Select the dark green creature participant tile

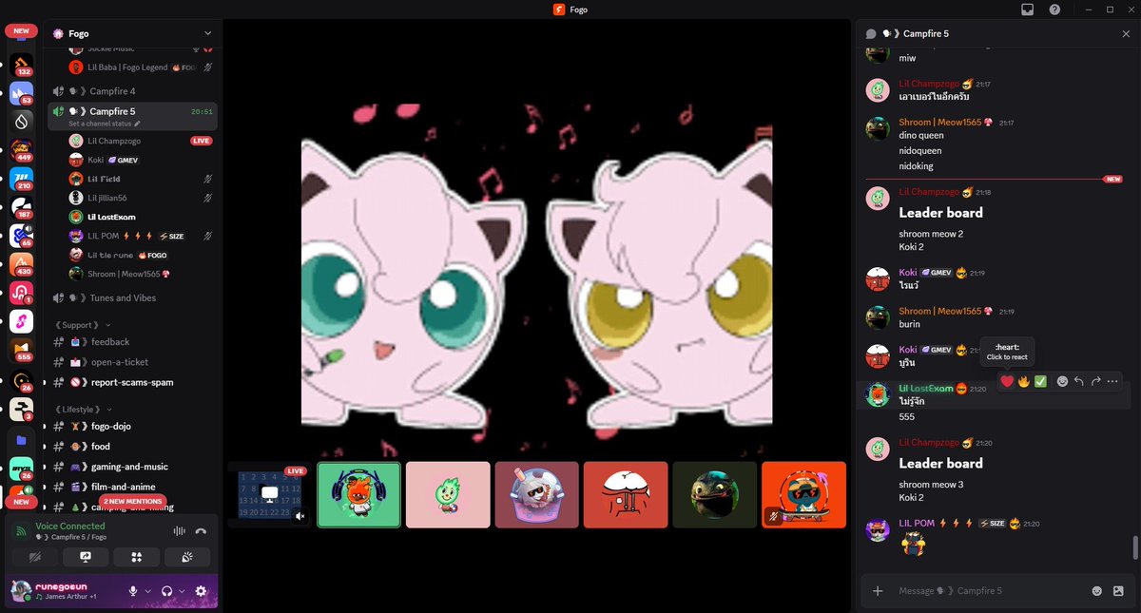coord(715,494)
